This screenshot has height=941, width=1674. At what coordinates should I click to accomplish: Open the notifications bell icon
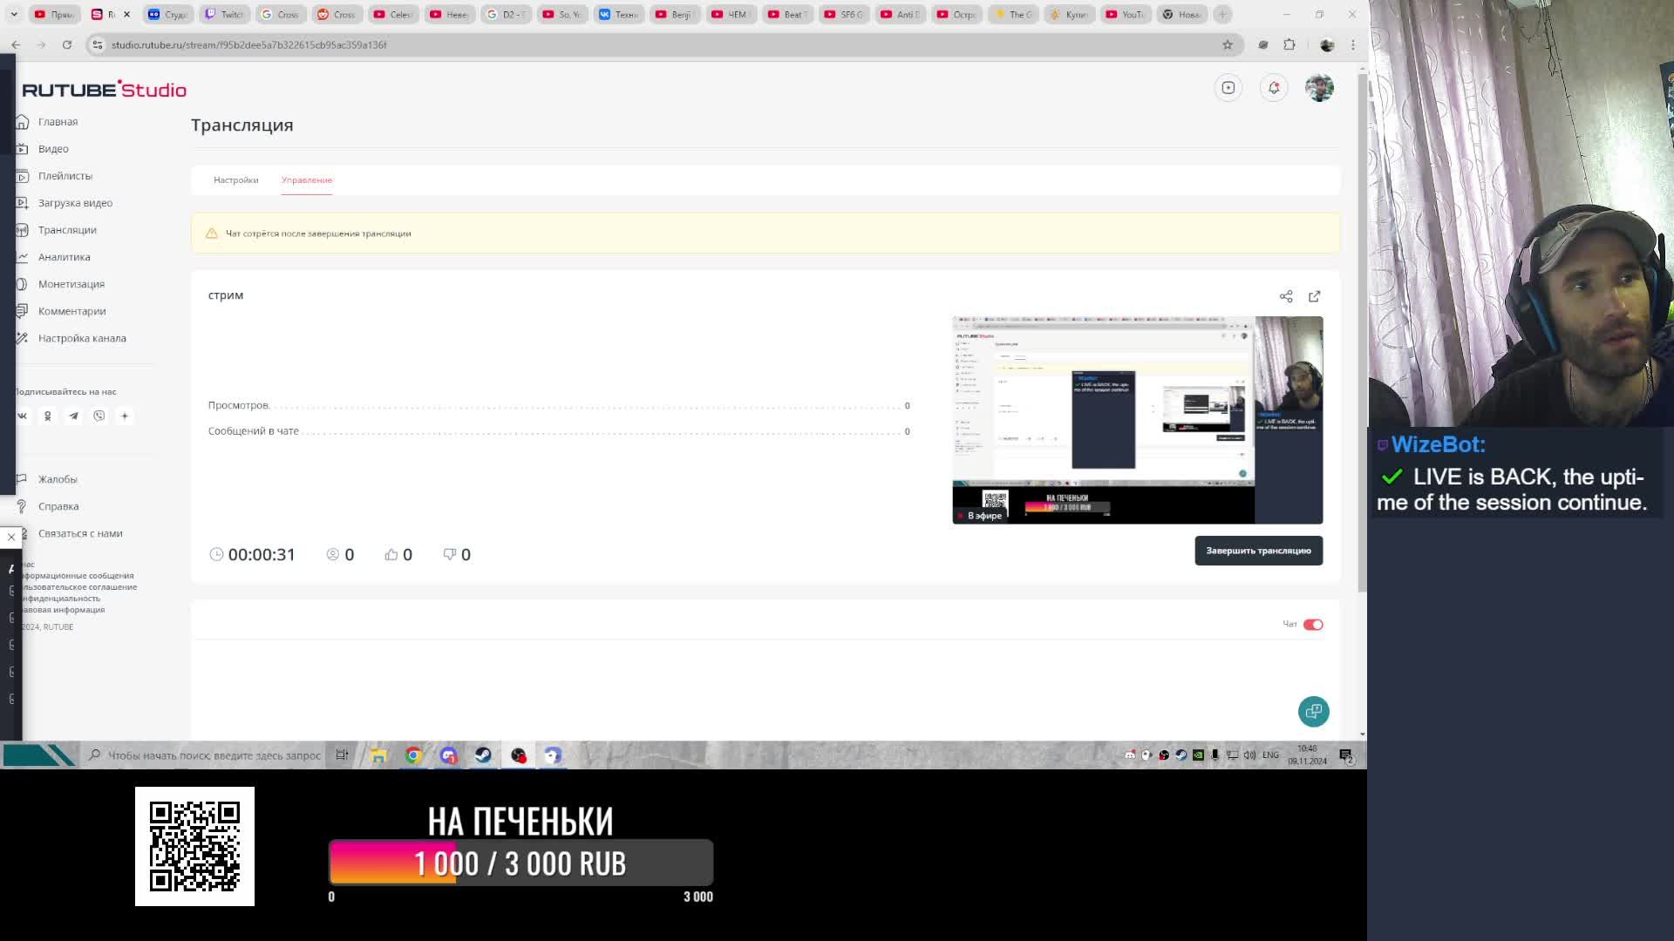click(x=1274, y=87)
